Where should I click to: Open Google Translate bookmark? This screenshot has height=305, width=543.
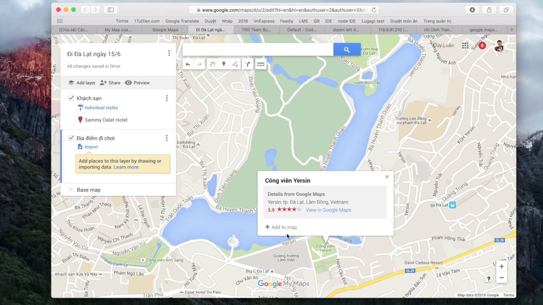[182, 21]
